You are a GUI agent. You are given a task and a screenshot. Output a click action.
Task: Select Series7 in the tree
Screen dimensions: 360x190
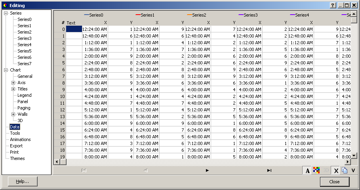click(24, 64)
